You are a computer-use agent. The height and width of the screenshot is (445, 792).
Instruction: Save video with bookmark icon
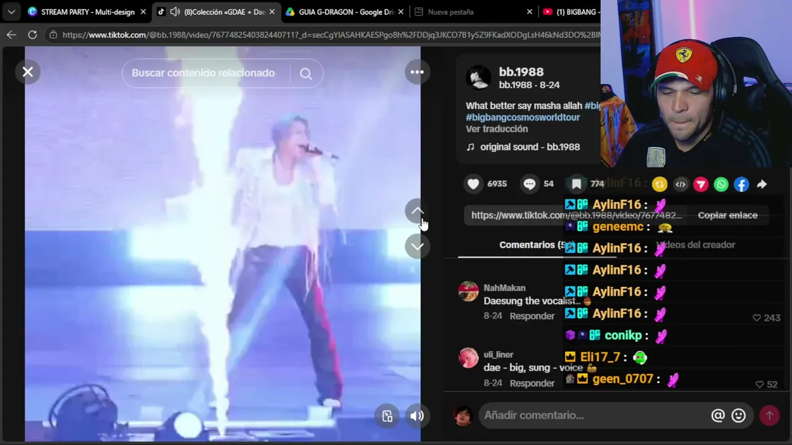576,184
